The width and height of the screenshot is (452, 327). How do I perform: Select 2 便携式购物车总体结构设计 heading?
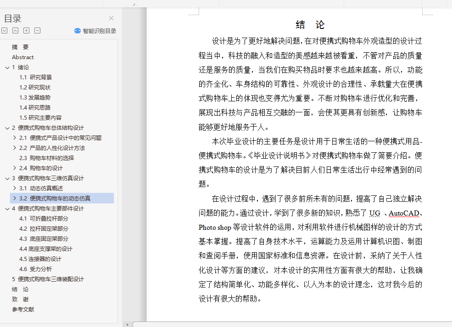coord(48,127)
